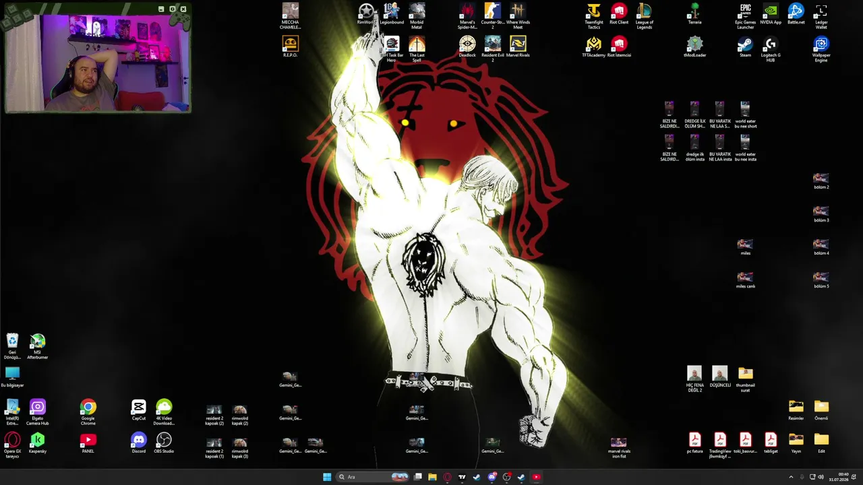Select the pc fatura PDF file
The width and height of the screenshot is (863, 485).
tap(695, 443)
